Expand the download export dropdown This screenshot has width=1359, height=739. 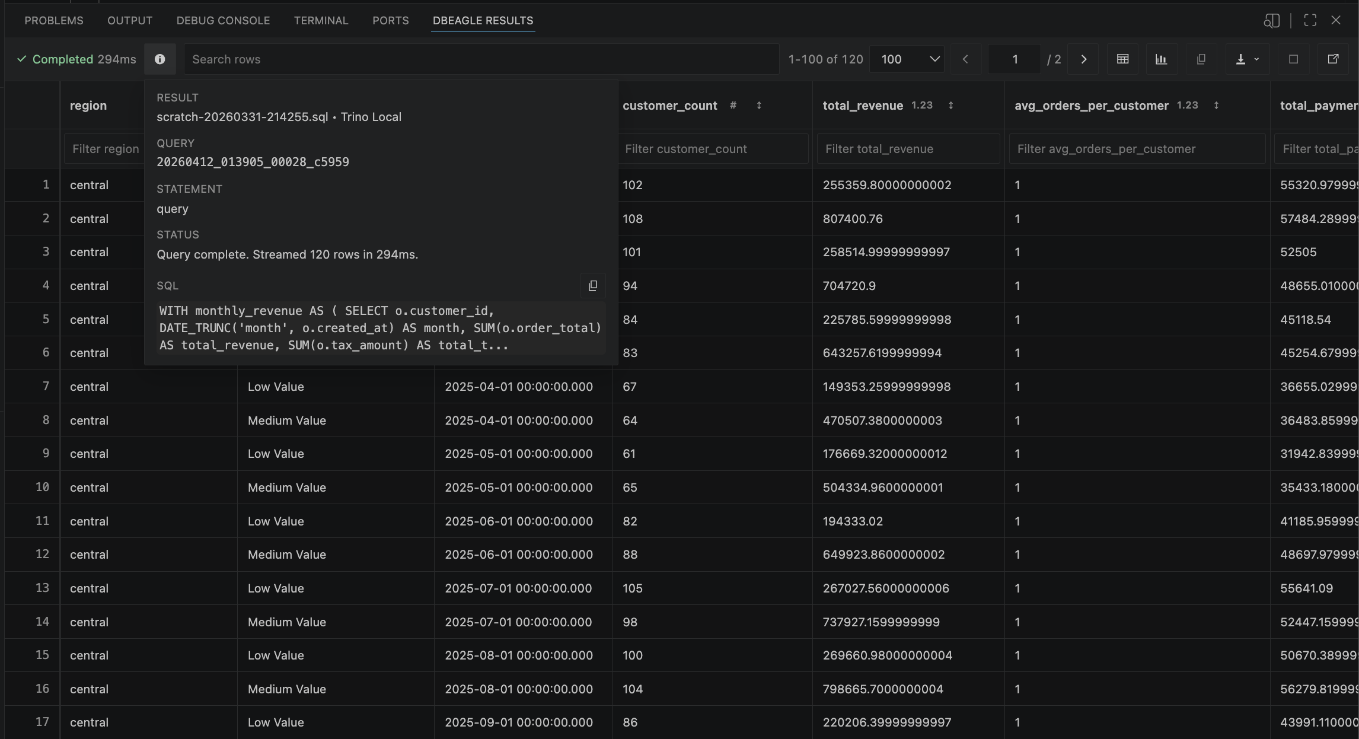[x=1255, y=59]
